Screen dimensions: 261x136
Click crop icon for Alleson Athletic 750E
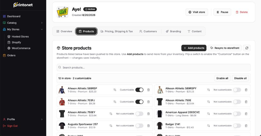tap(208, 102)
